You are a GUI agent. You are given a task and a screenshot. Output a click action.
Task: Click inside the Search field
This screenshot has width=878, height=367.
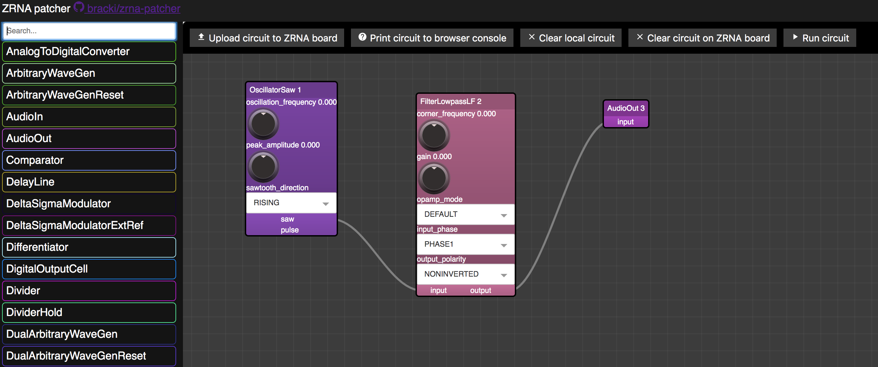coord(89,31)
